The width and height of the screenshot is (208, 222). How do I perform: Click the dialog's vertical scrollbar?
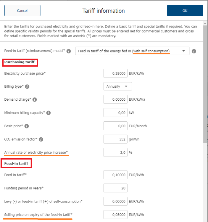[x=205, y=89]
